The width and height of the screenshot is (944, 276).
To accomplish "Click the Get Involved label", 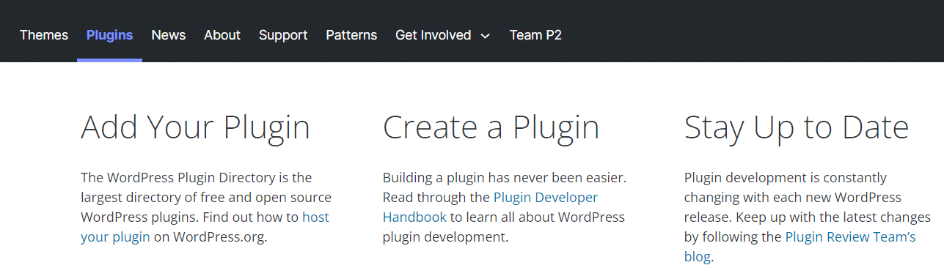I will [433, 35].
